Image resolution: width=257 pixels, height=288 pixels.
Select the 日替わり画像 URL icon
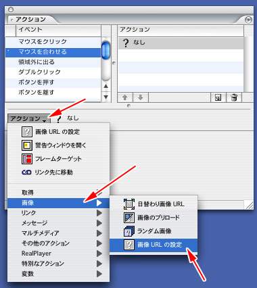[129, 204]
